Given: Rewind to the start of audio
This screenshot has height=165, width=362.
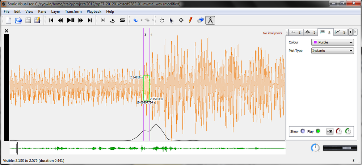Looking at the screenshot, I should (51, 20).
